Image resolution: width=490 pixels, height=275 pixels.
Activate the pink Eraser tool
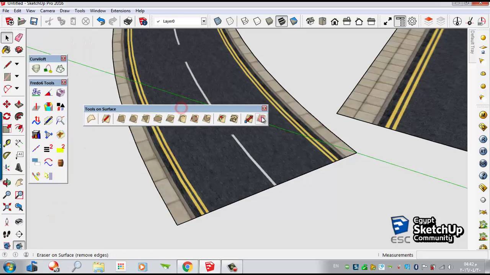[x=19, y=38]
